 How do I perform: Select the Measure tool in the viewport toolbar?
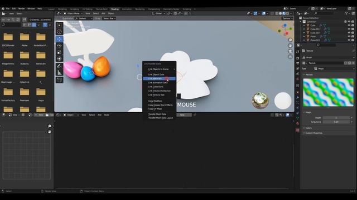59,73
